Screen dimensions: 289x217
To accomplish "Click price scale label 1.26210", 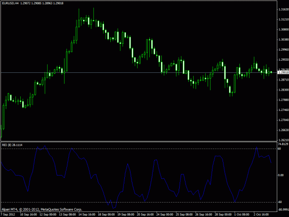I will pyautogui.click(x=284, y=140).
